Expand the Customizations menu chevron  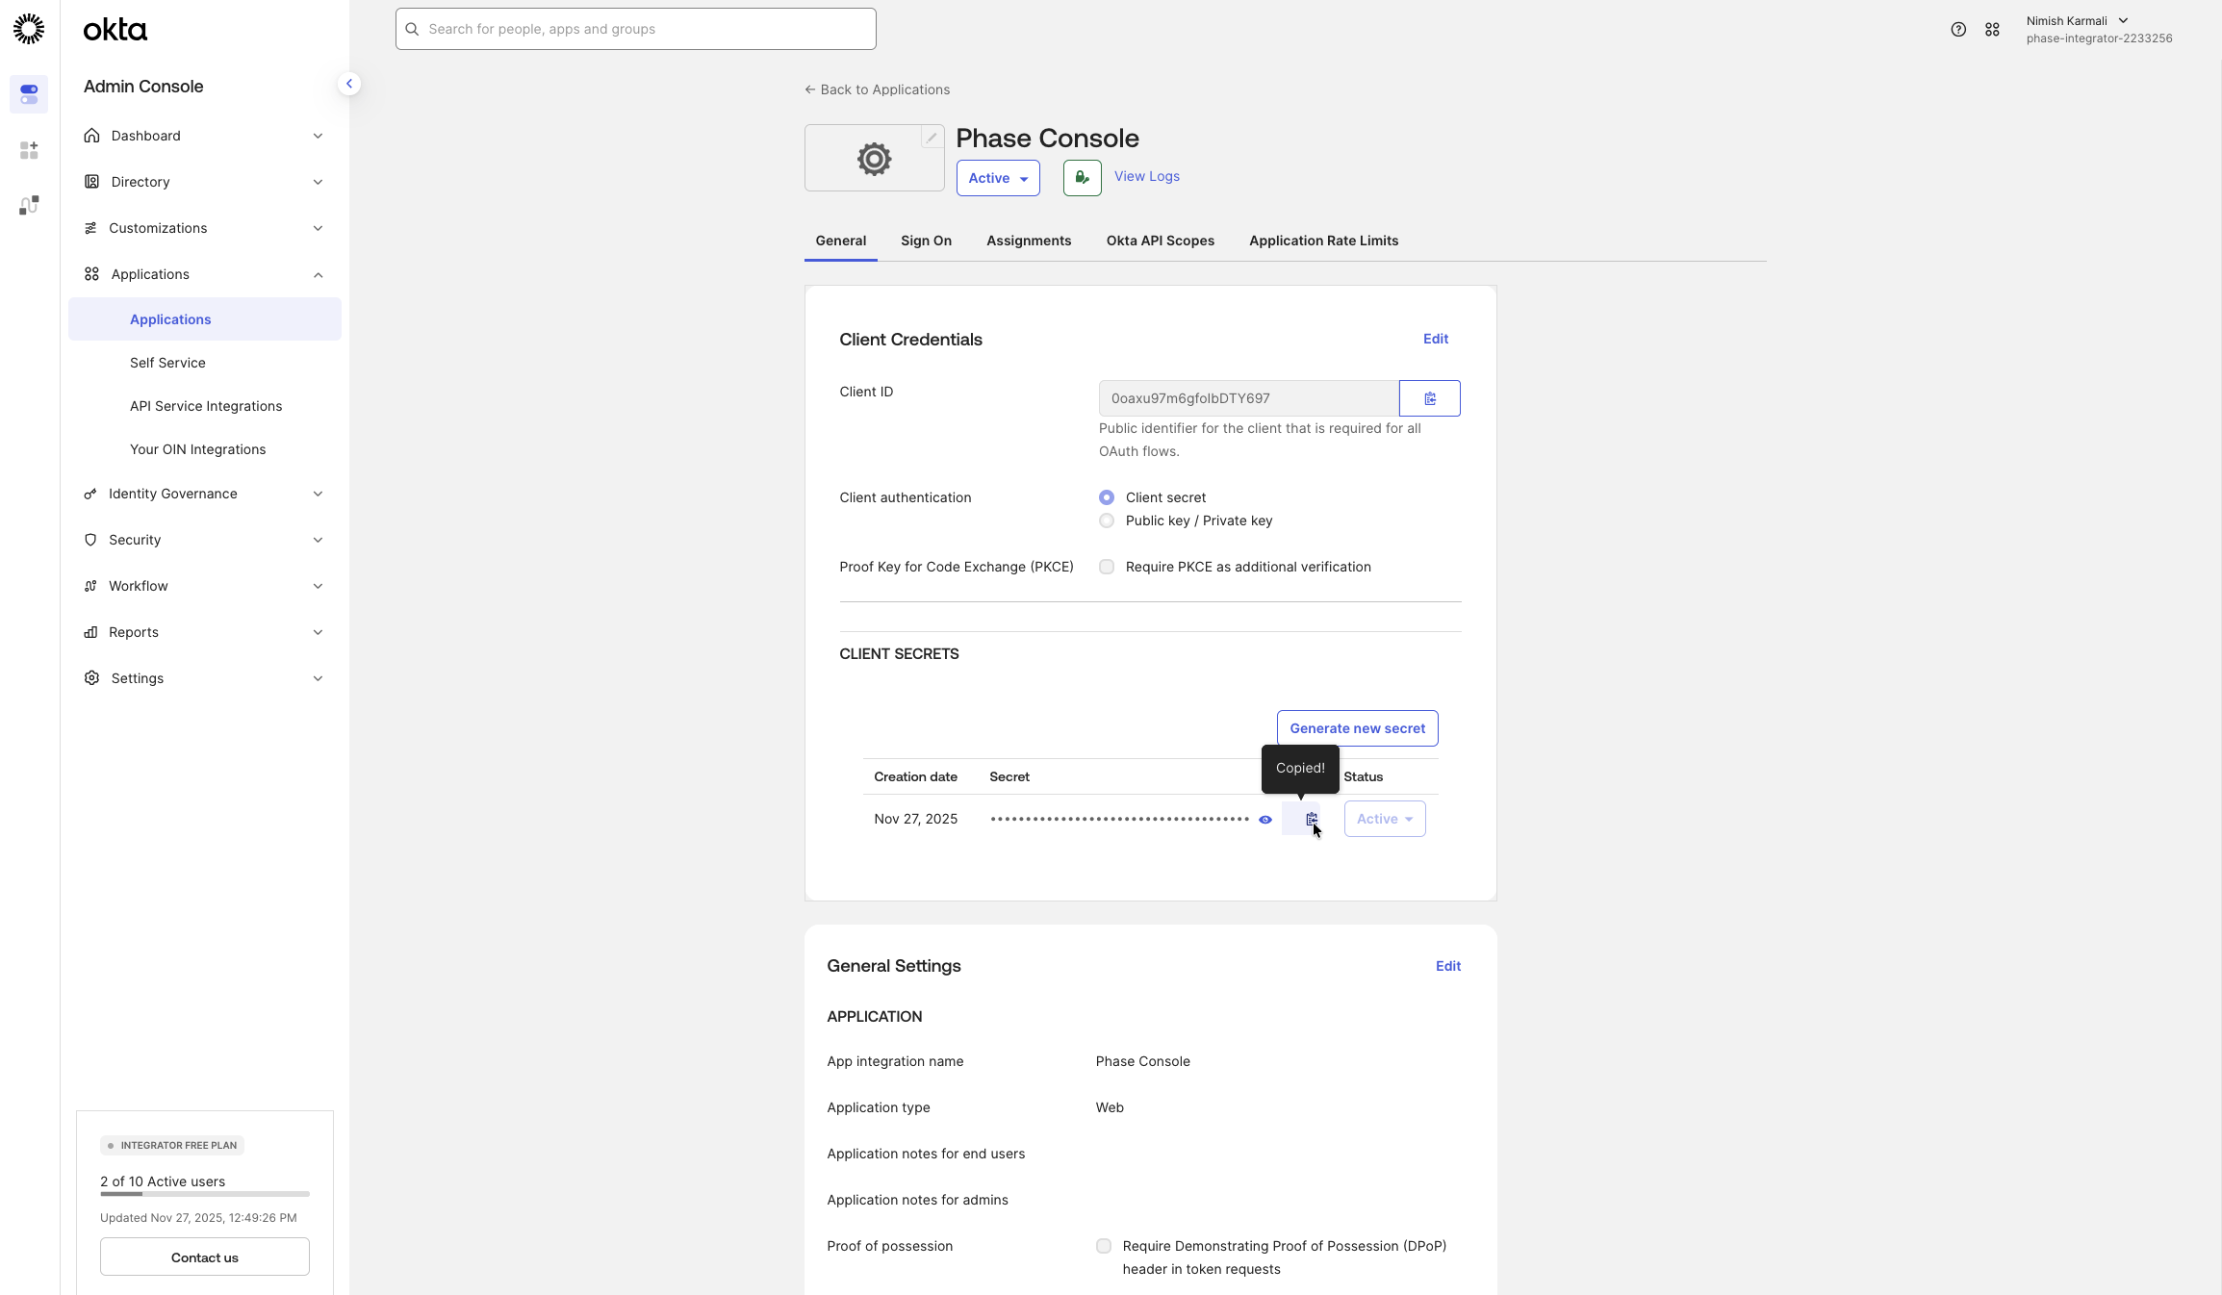click(x=318, y=228)
